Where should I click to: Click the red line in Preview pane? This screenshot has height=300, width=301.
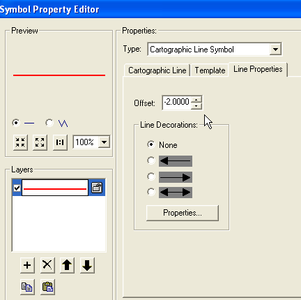59,75
